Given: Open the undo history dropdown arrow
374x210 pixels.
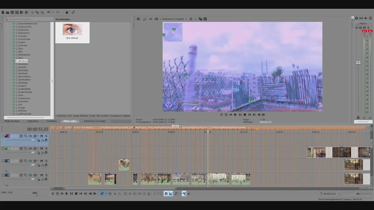Looking at the screenshot, I should point(53,12).
